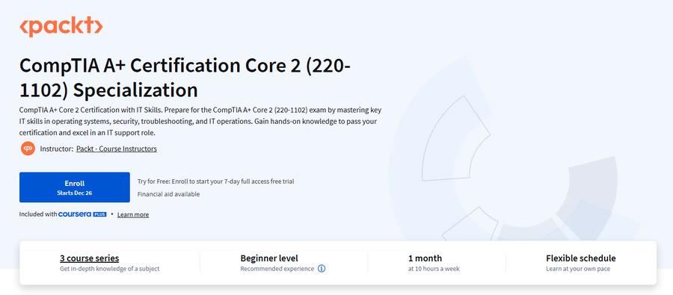Viewport: 673px width, 295px height.
Task: Click Get in-depth knowledge subtitle
Action: click(x=109, y=269)
